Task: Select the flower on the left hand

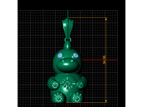Action: click(x=55, y=85)
